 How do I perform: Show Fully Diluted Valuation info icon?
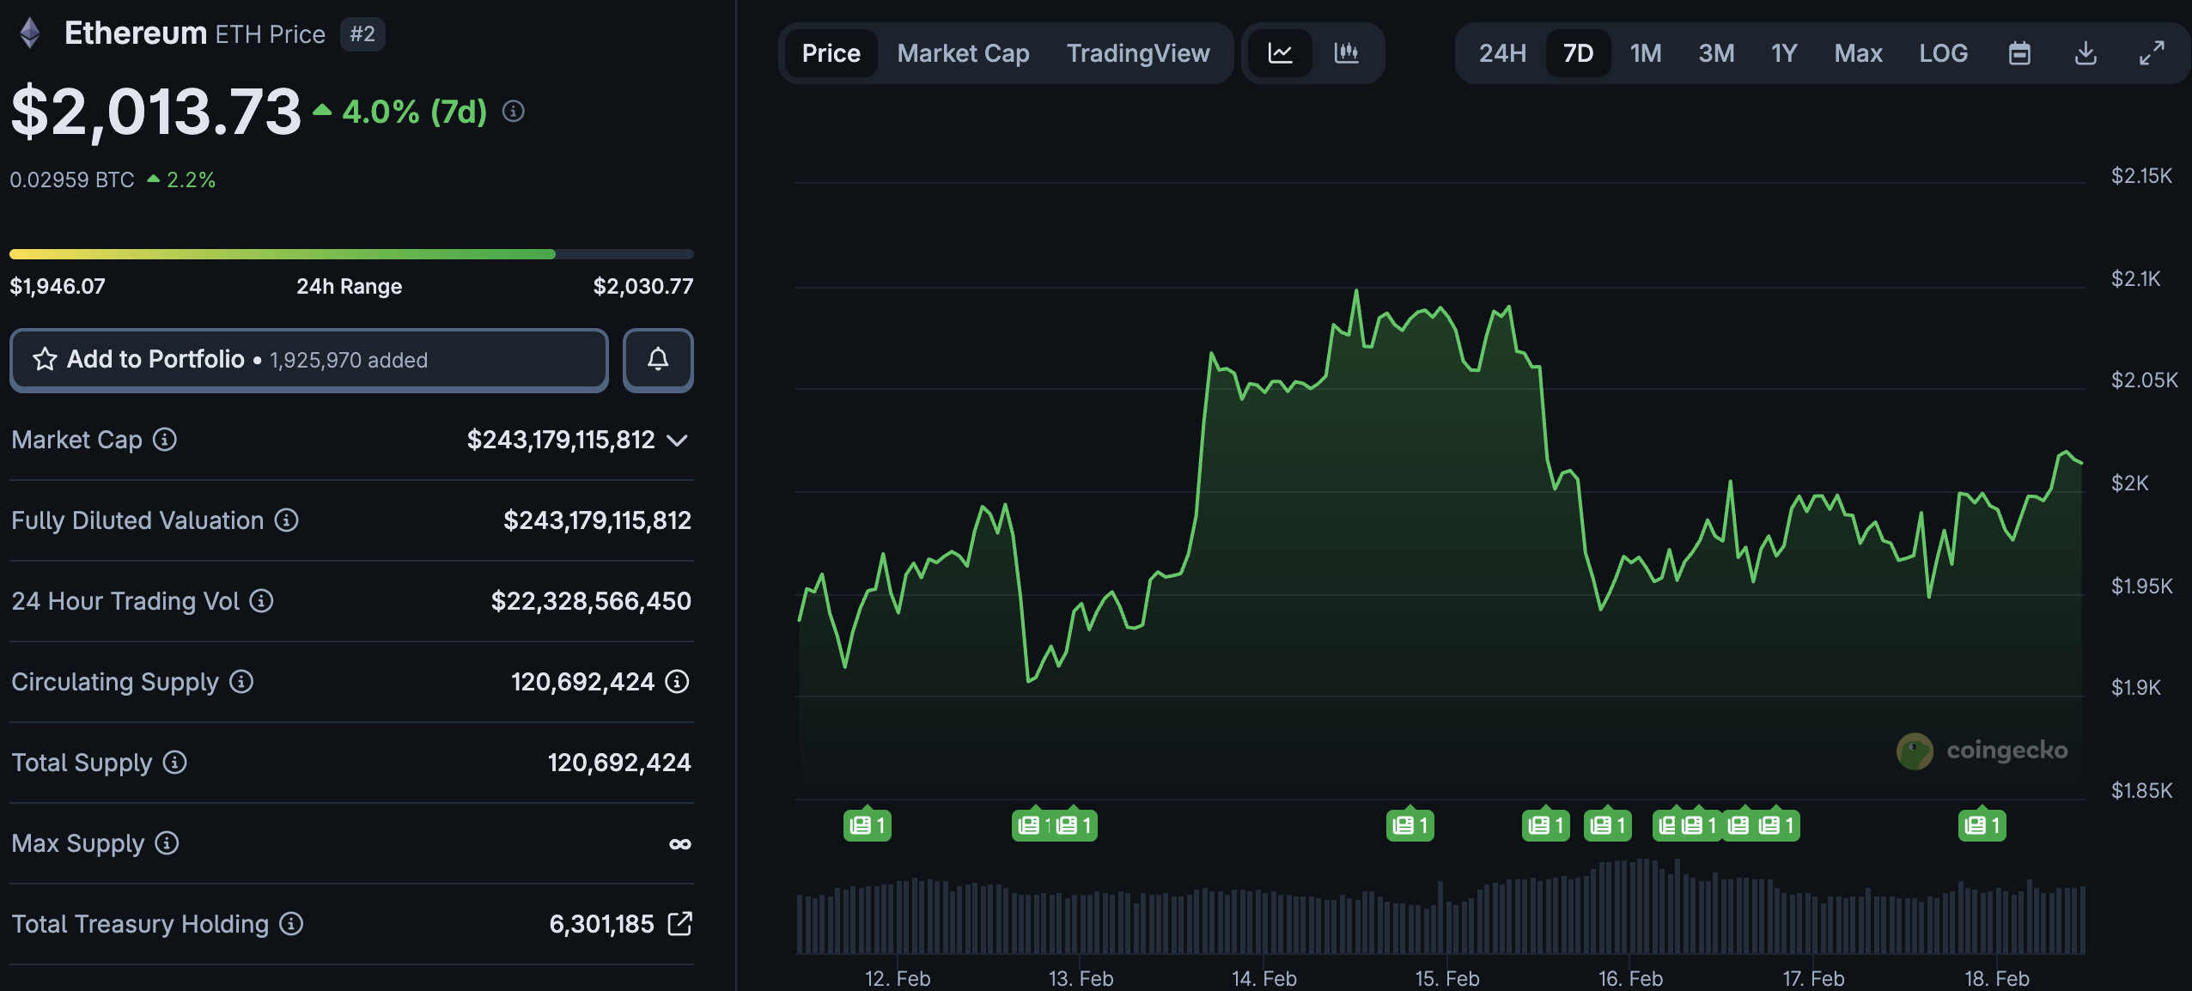pos(287,520)
